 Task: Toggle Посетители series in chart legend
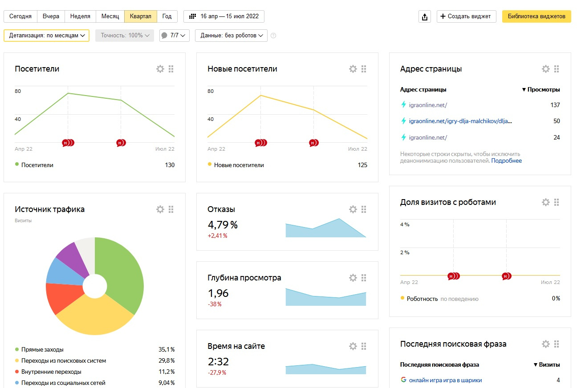click(37, 165)
